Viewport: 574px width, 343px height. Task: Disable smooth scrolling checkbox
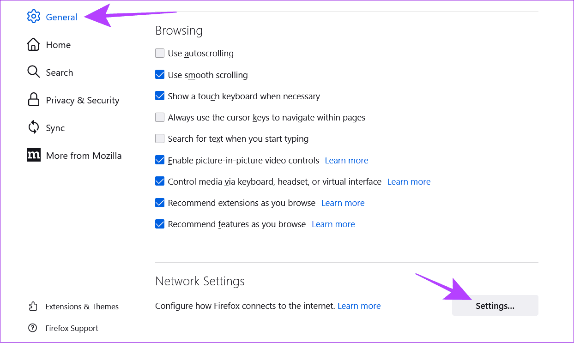click(x=160, y=75)
